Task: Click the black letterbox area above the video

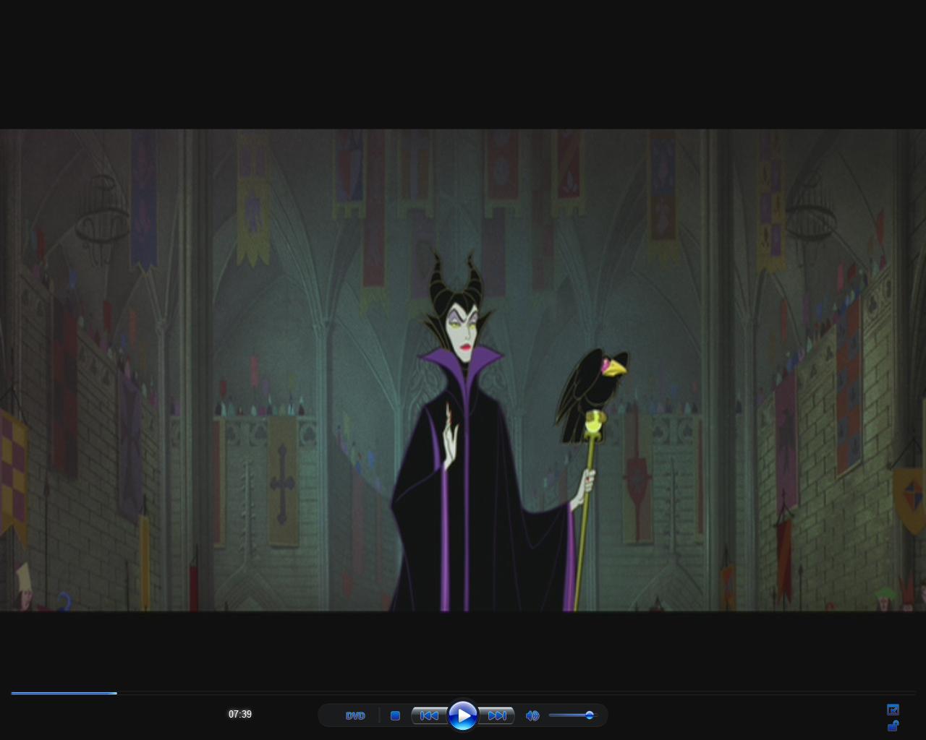Action: pos(463,65)
